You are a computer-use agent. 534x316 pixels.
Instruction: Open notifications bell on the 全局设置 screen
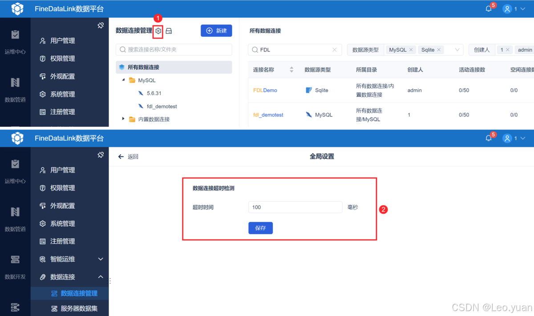[489, 138]
